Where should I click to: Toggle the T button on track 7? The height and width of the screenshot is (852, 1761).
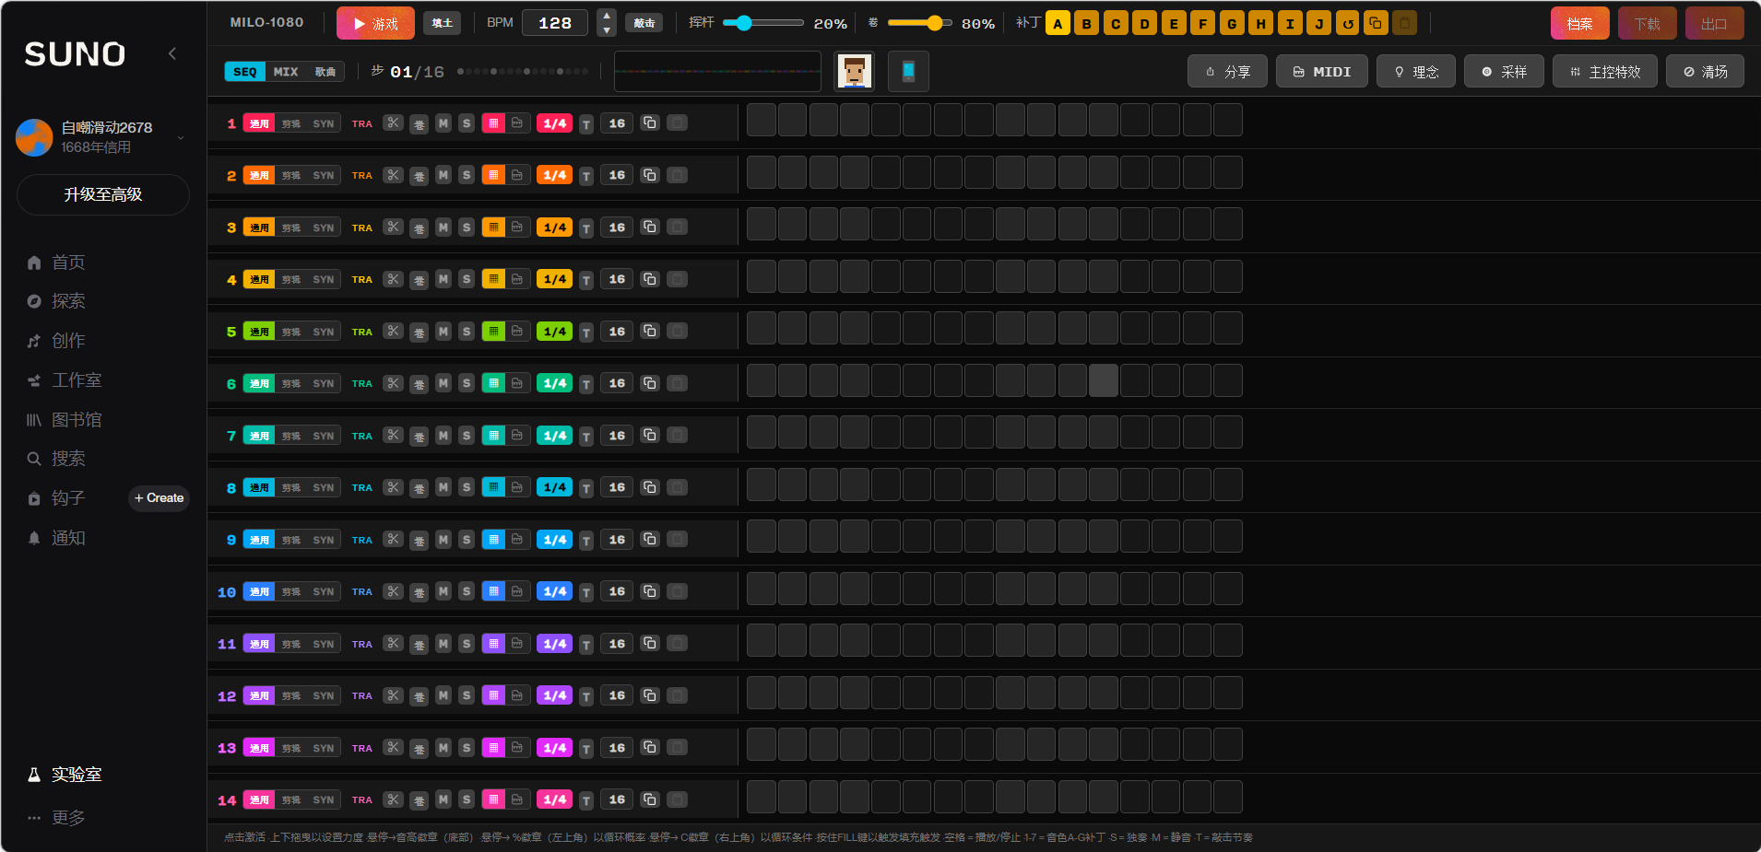(x=586, y=437)
